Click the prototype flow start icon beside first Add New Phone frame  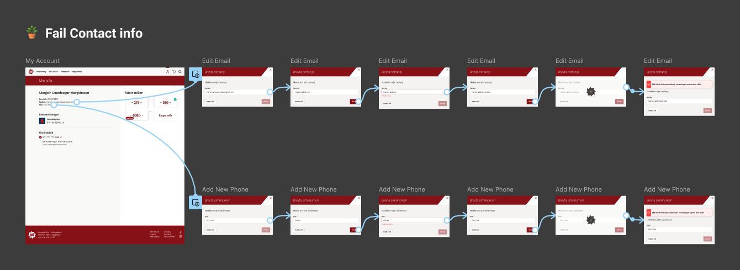(195, 203)
